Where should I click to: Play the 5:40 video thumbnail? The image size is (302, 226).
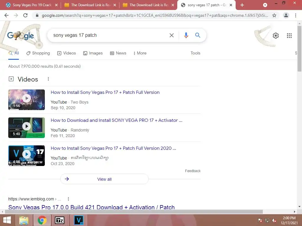coord(27,128)
